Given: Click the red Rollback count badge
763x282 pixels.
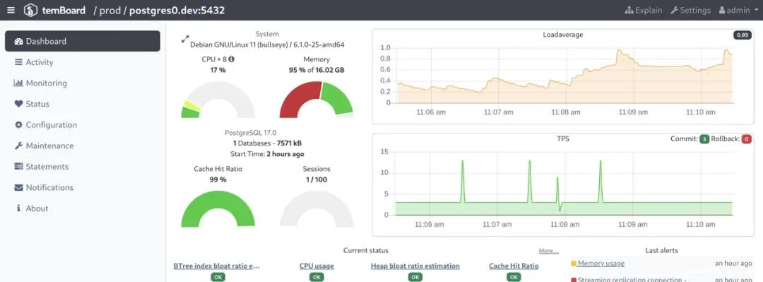Looking at the screenshot, I should pyautogui.click(x=747, y=139).
